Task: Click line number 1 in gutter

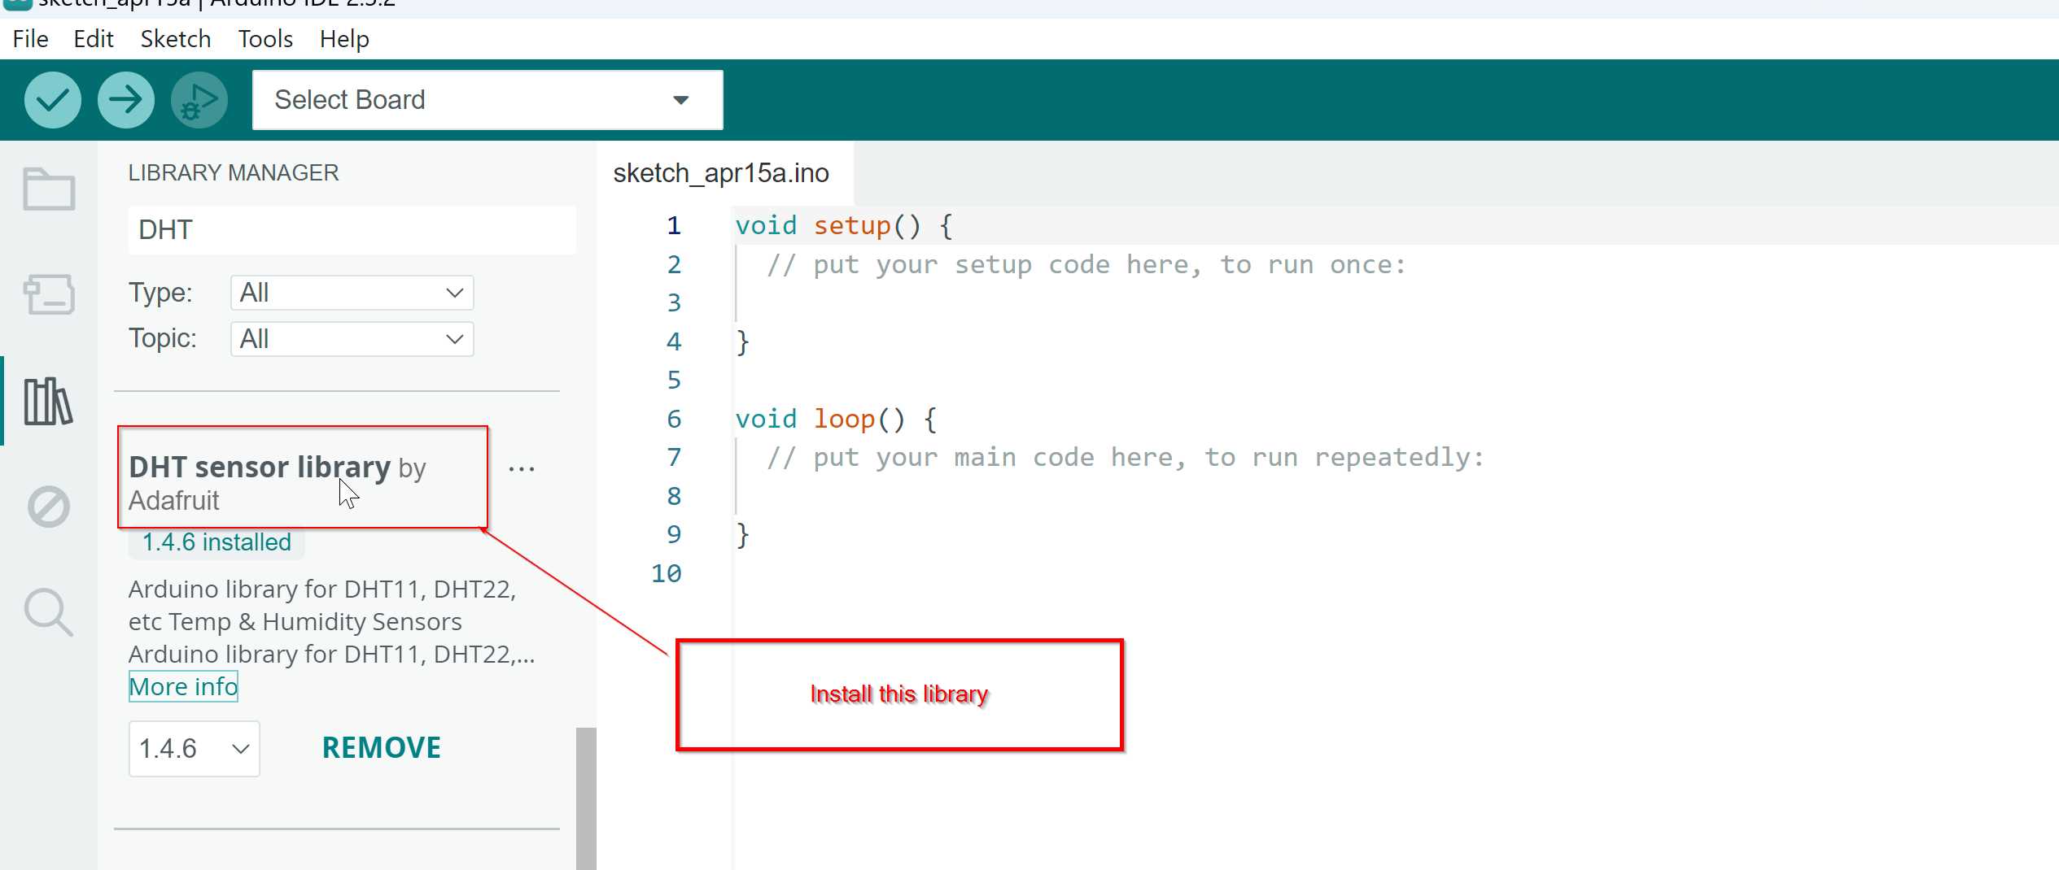Action: coord(674,226)
